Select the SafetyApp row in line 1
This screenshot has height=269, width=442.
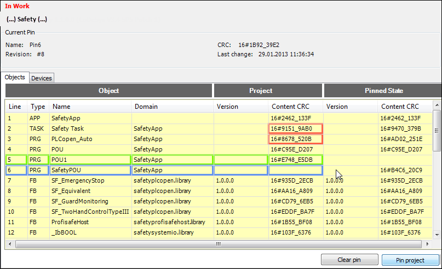90,118
